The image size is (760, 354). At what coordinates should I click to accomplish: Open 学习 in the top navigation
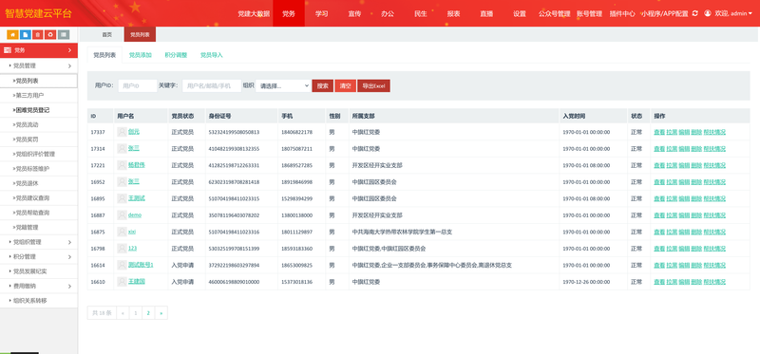click(321, 13)
